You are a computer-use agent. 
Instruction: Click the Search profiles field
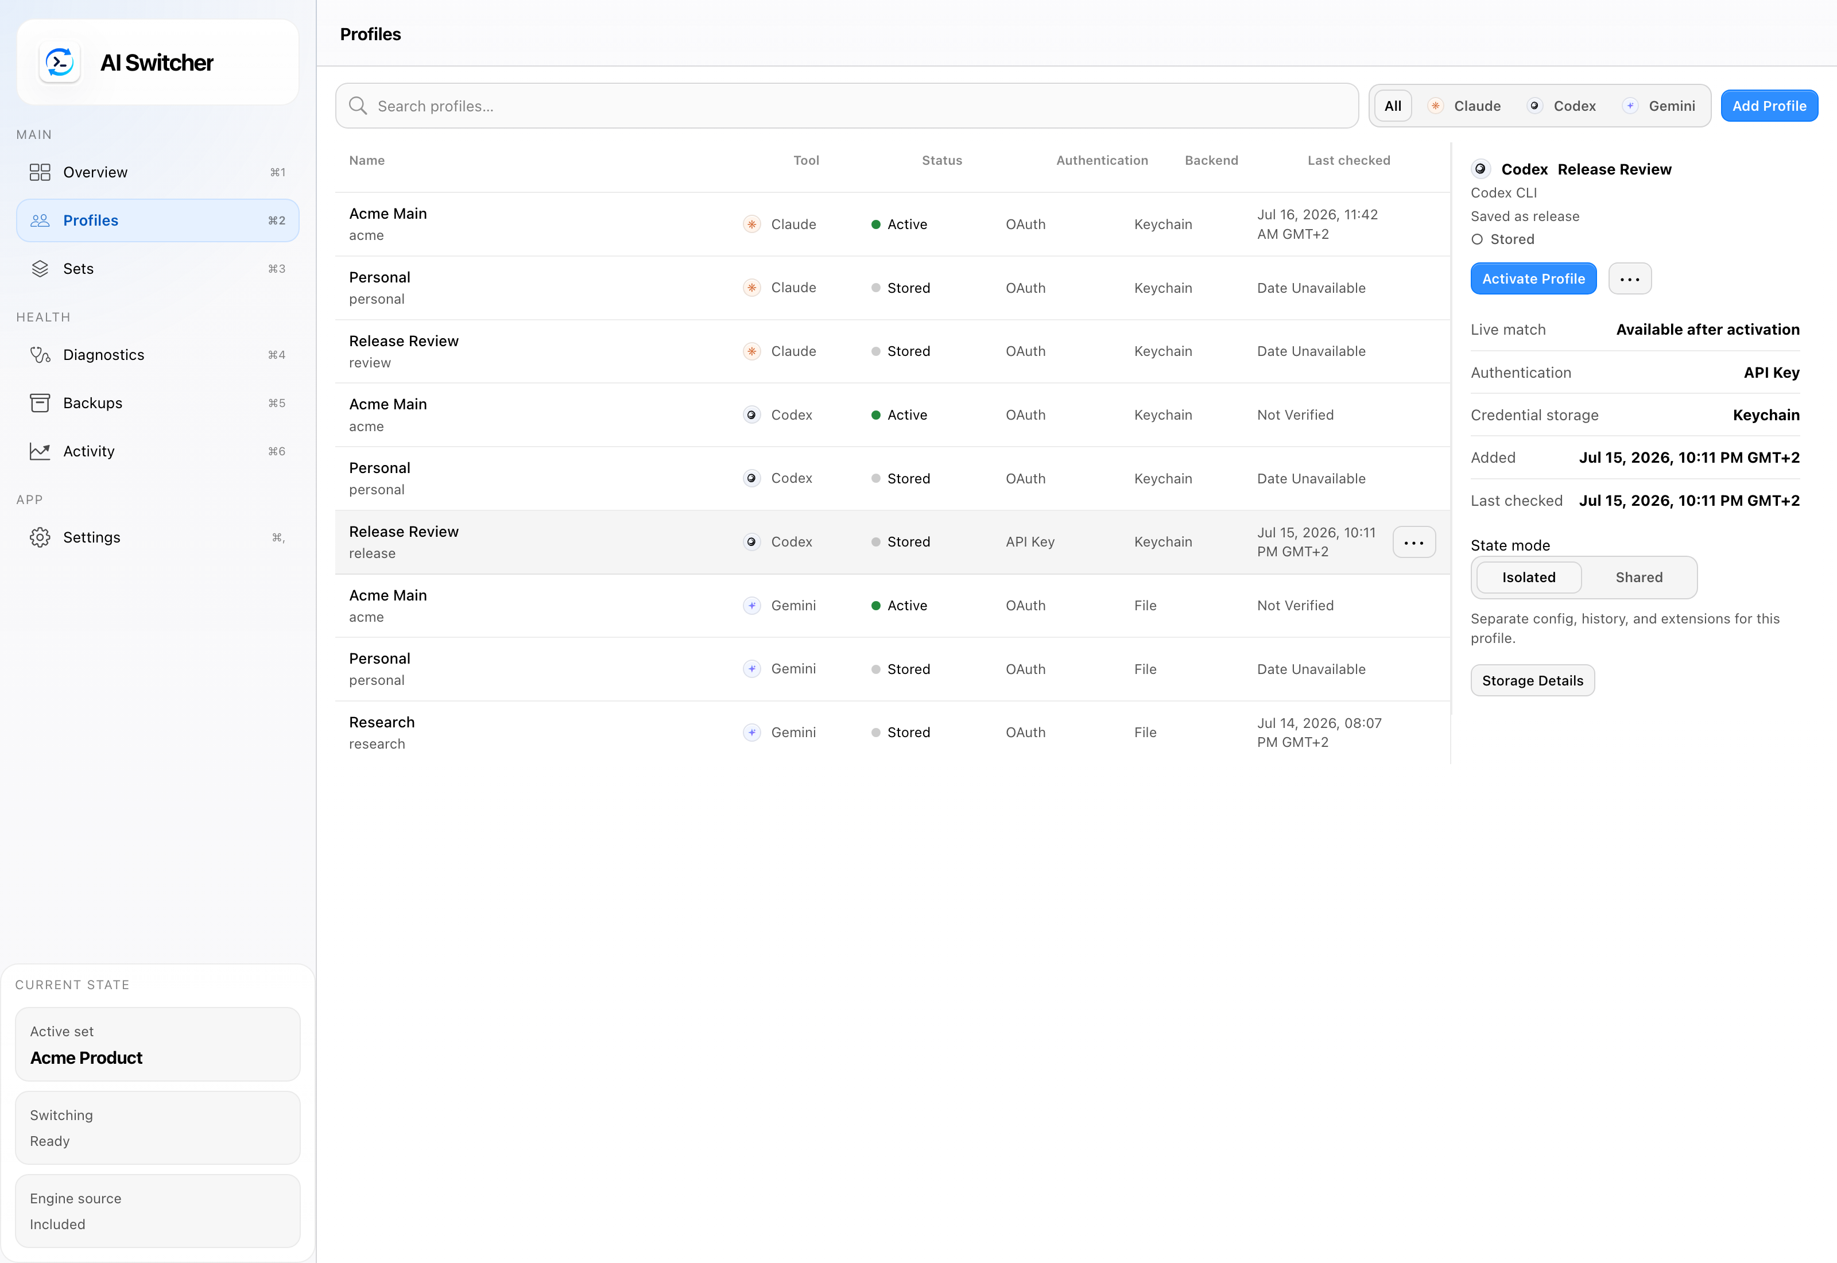(847, 105)
